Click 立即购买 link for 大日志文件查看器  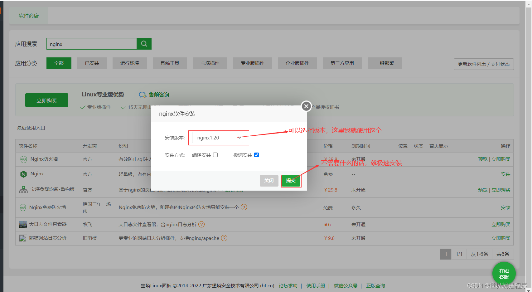coord(501,224)
